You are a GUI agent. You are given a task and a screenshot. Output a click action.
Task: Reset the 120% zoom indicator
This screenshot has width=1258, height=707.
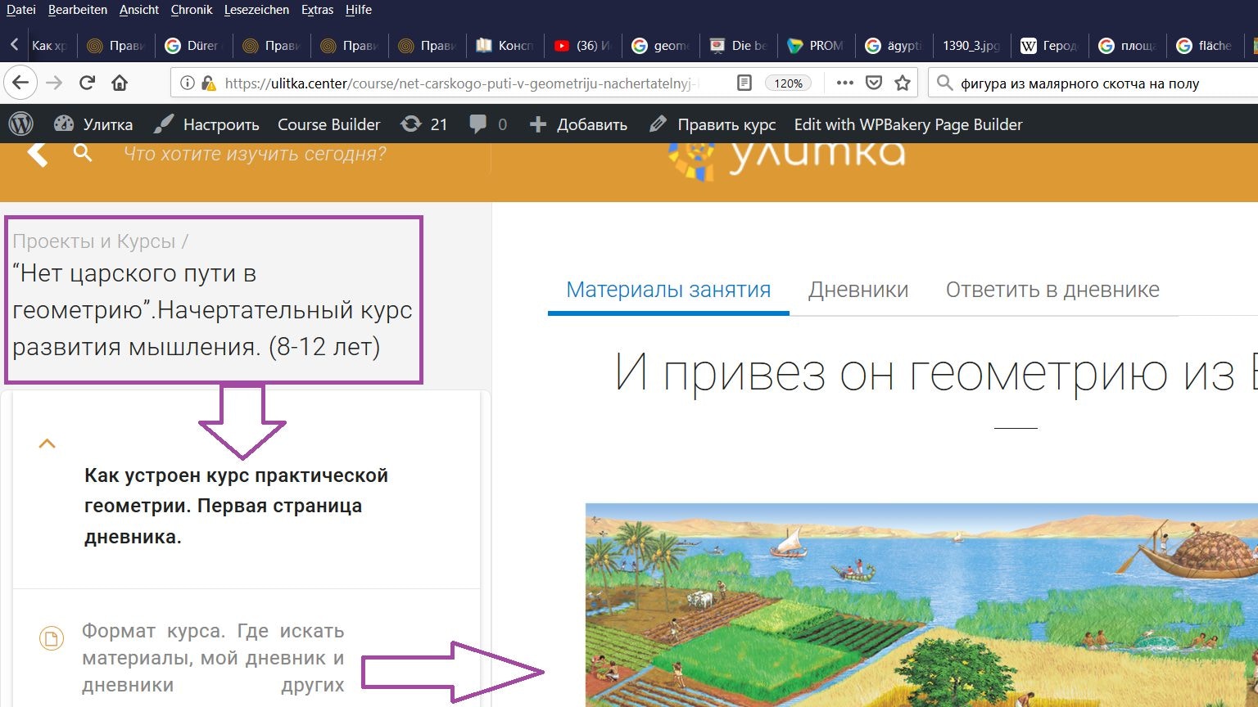(788, 83)
